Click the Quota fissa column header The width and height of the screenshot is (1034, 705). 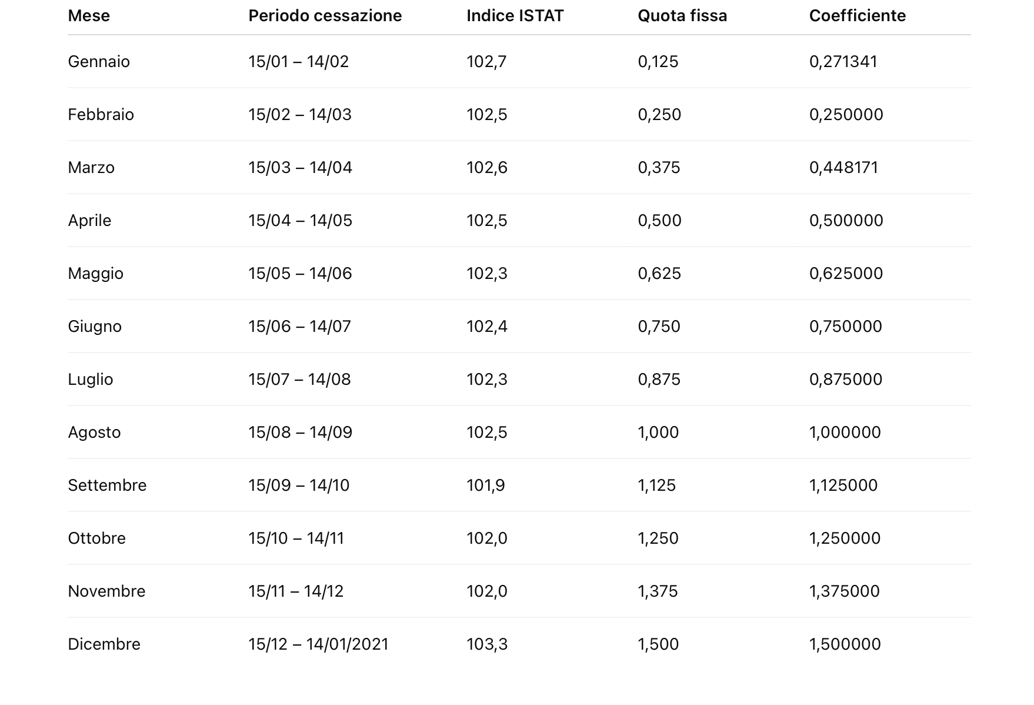coord(682,16)
